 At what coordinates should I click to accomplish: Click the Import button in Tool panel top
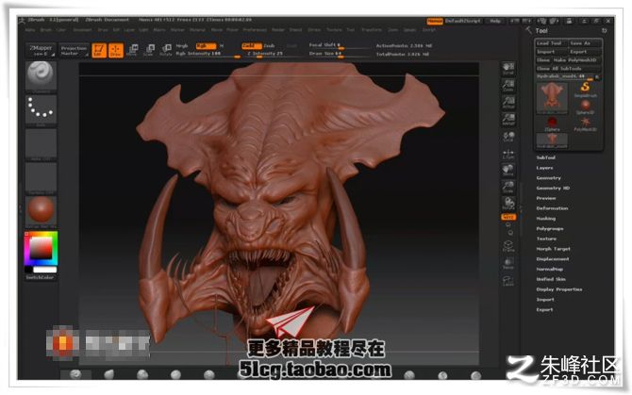tap(551, 52)
